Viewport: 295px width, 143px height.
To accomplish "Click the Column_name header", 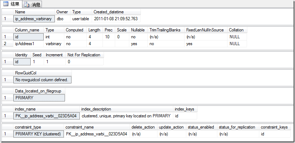I will click(29, 30).
